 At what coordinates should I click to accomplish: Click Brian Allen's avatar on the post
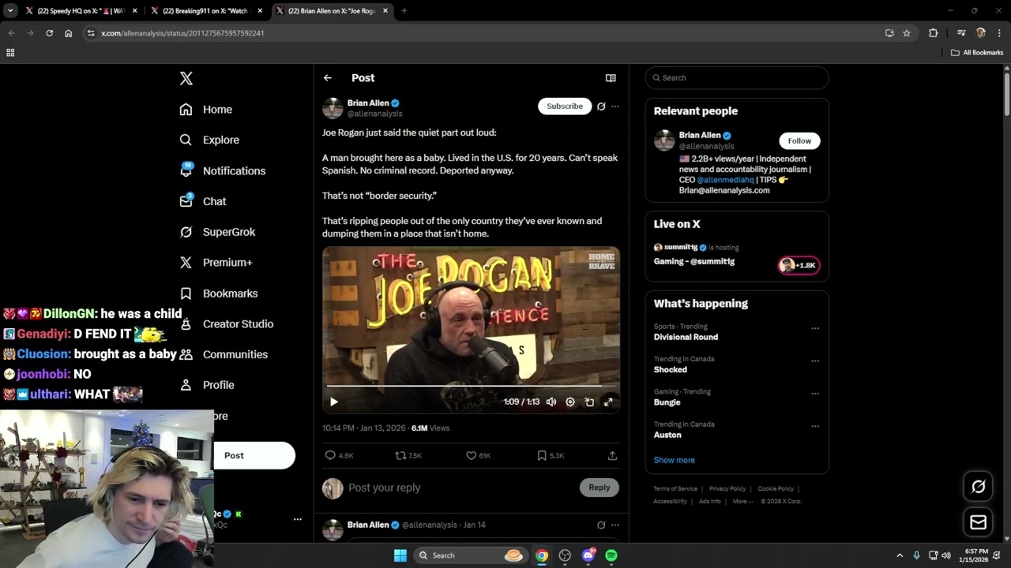[x=333, y=108]
